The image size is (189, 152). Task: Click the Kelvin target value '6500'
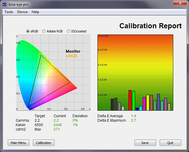click(39, 125)
